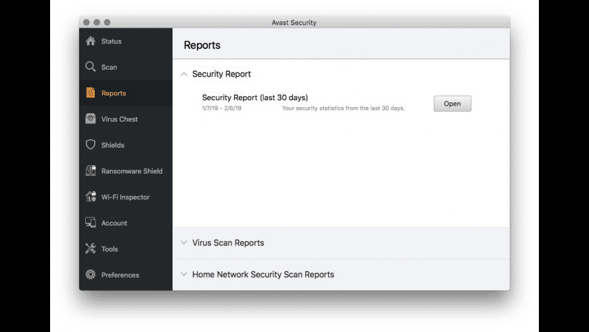The height and width of the screenshot is (332, 589).
Task: Maximize the Avast Security window
Action: (x=108, y=22)
